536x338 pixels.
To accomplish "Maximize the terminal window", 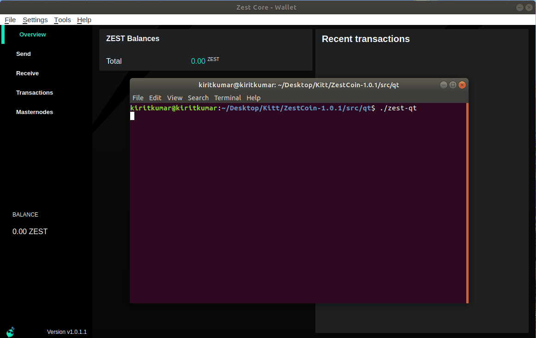I will coord(453,85).
